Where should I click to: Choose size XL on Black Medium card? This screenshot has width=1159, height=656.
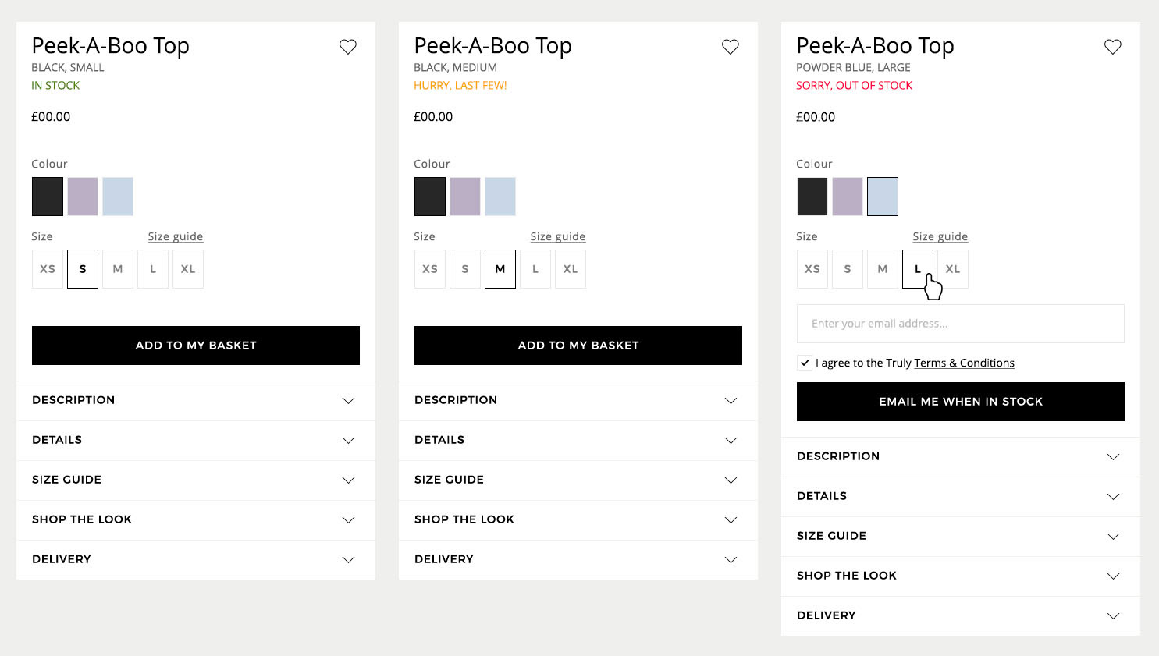[571, 269]
